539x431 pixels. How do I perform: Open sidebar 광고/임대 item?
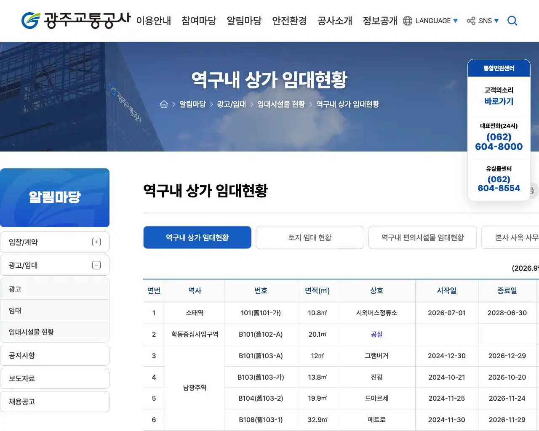tap(55, 265)
